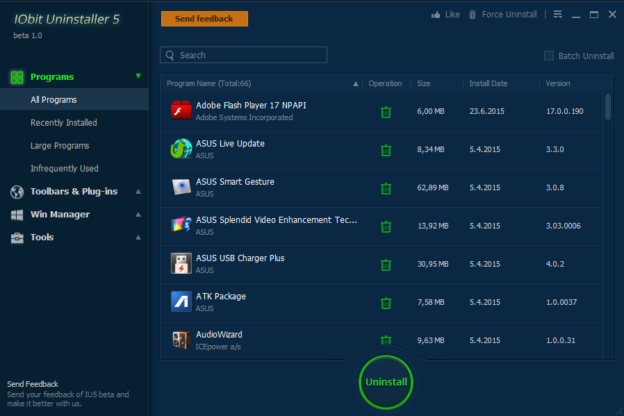Select the ASUS USB Charger Plus icon

[181, 263]
